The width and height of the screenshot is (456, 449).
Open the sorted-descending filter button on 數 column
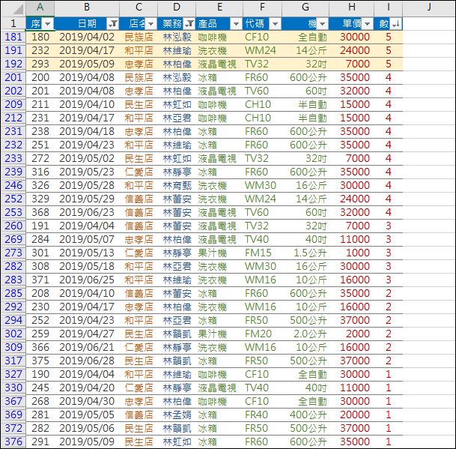click(x=396, y=24)
